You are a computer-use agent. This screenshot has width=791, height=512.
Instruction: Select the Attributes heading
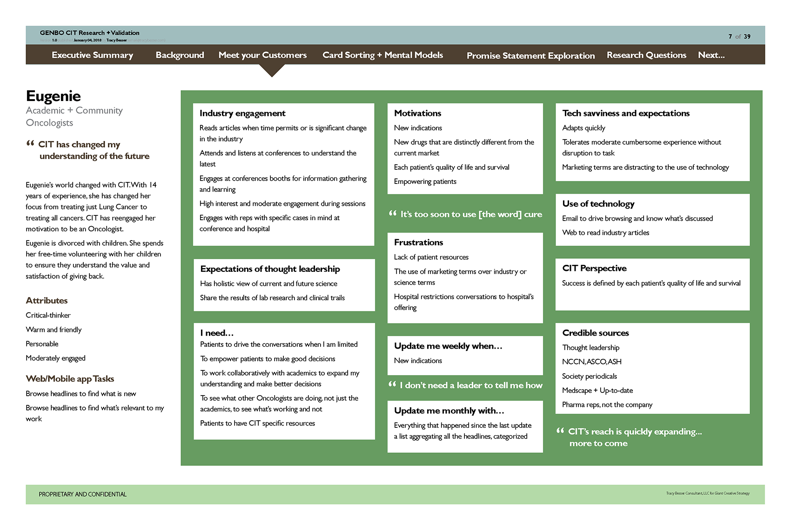tap(47, 301)
